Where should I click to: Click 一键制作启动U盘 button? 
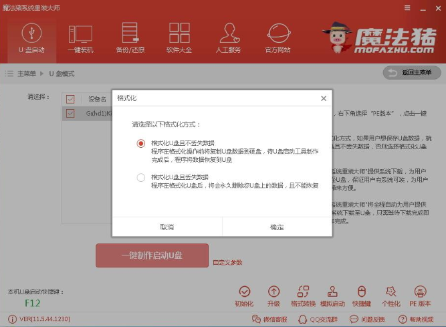152,255
